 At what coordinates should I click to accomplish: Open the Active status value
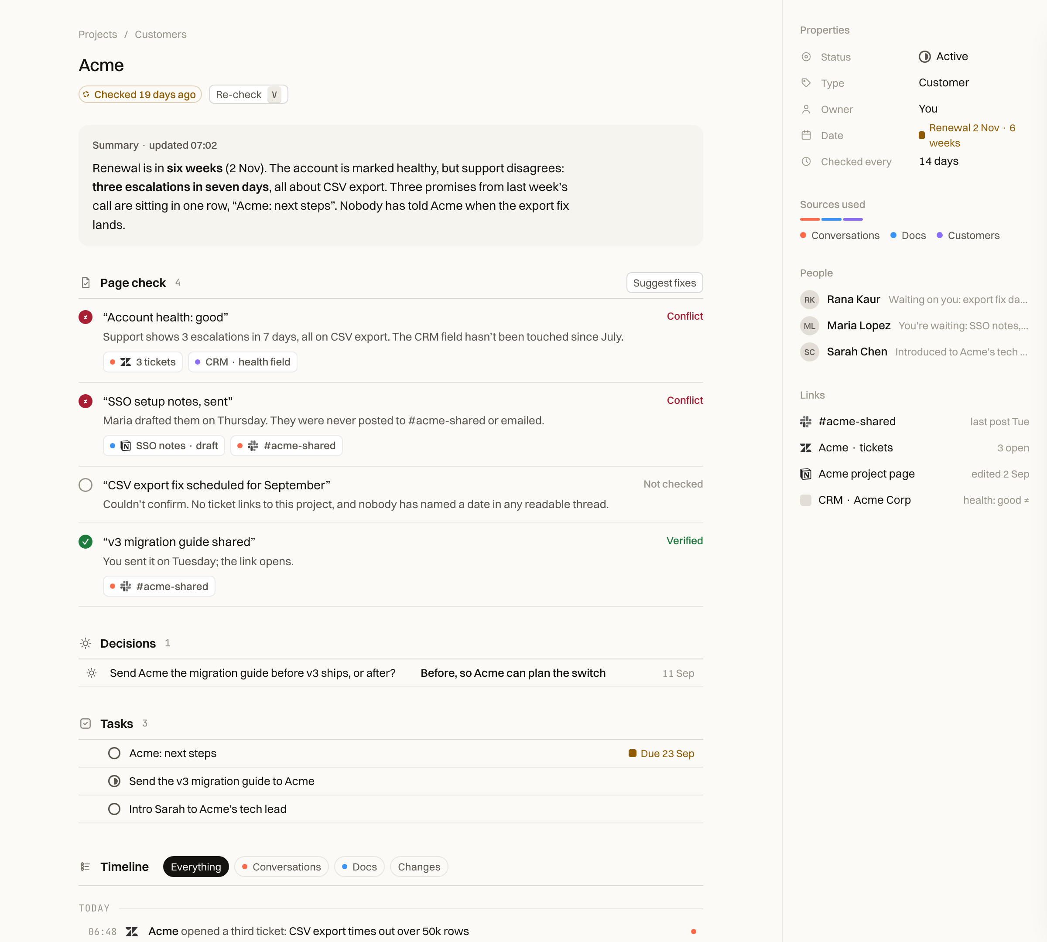[944, 56]
